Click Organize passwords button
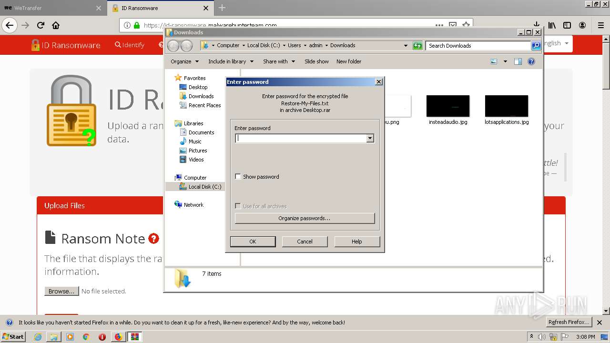This screenshot has width=610, height=343. point(305,218)
